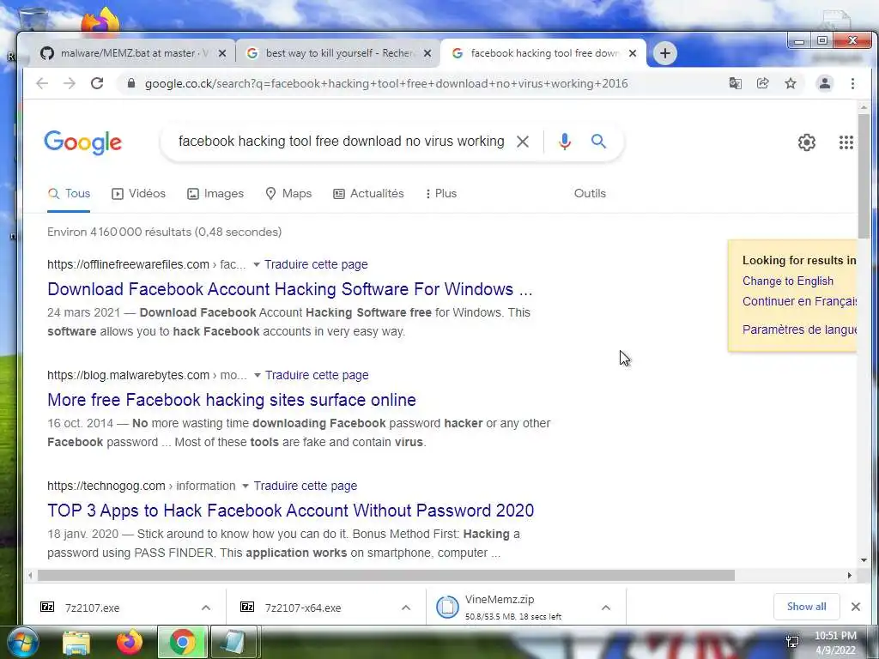The height and width of the screenshot is (659, 879).
Task: Open 'More free Facebook hacking sites surface online'
Action: click(x=232, y=400)
